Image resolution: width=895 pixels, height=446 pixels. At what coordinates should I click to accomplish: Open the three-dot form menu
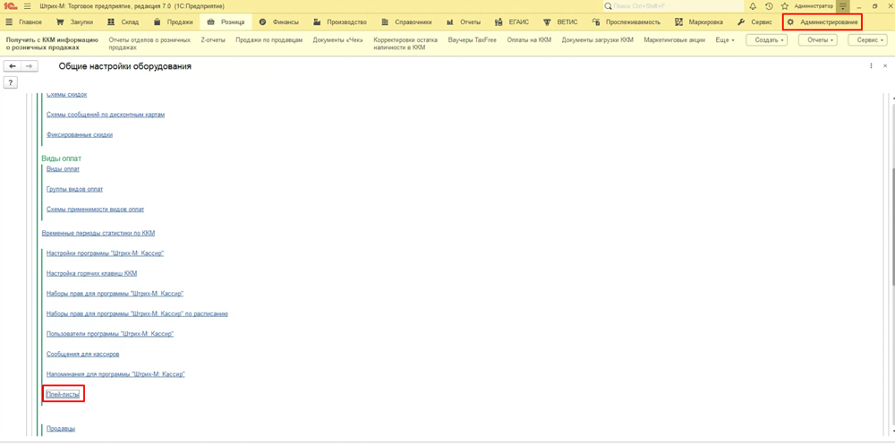click(x=871, y=66)
